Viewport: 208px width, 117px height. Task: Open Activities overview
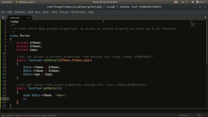(x=7, y=2)
